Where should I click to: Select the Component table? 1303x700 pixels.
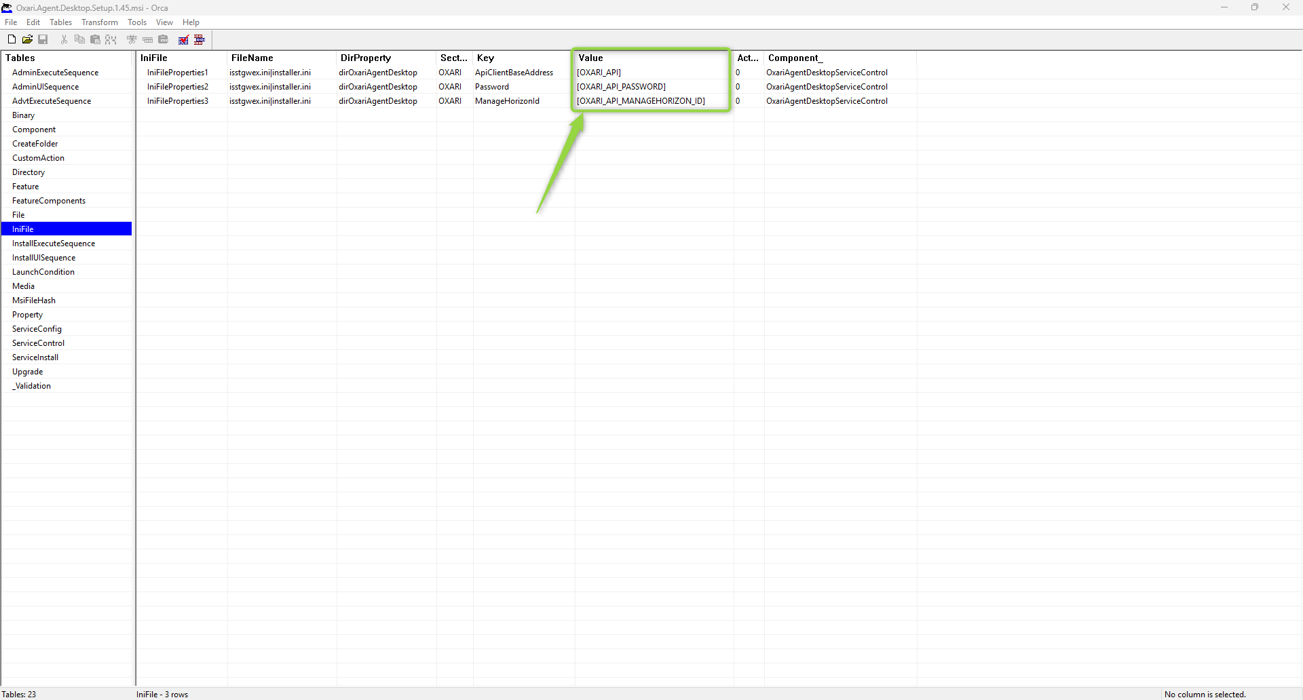pyautogui.click(x=67, y=130)
